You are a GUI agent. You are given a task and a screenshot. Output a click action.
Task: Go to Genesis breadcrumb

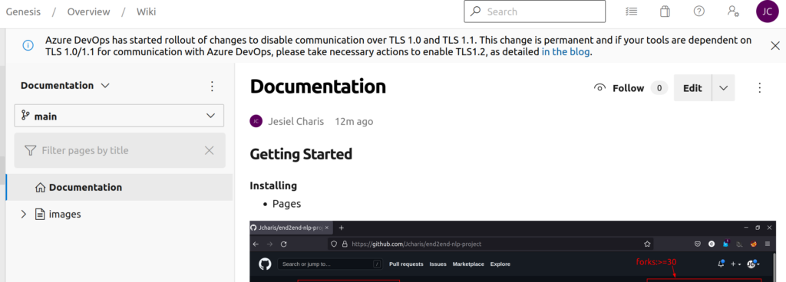coord(23,11)
